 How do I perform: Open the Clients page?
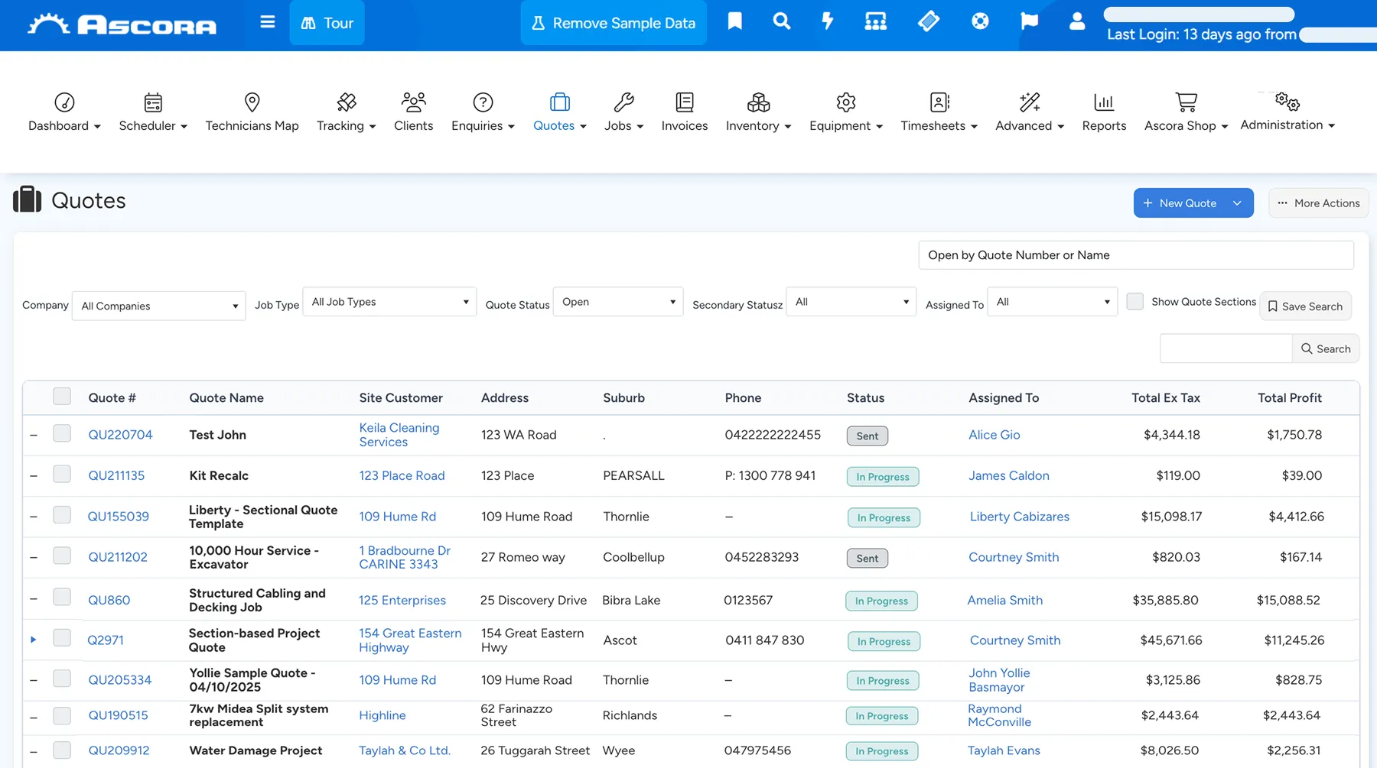pyautogui.click(x=413, y=112)
